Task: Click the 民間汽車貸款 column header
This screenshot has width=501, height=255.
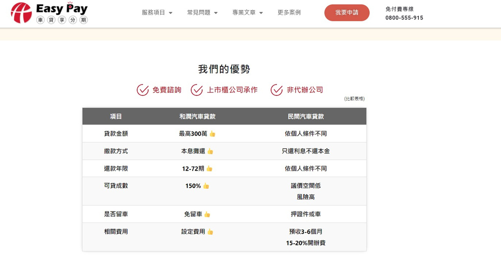Action: 305,116
